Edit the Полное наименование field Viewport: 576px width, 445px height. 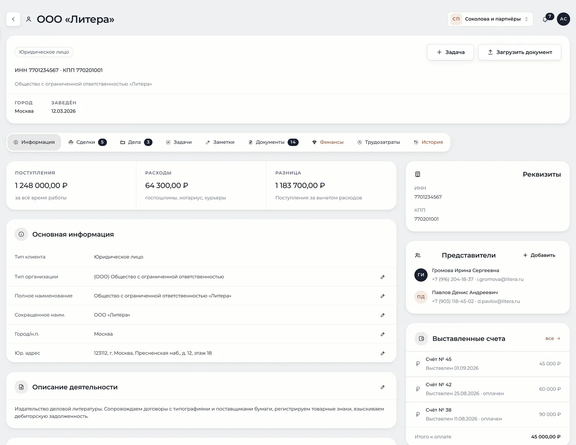click(382, 296)
